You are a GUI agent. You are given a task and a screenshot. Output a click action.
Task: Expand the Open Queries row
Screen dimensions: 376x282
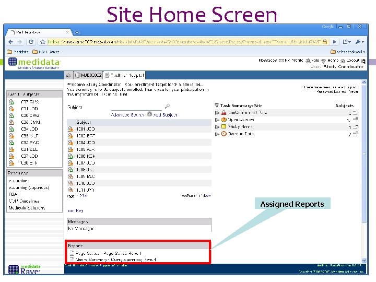(217, 120)
